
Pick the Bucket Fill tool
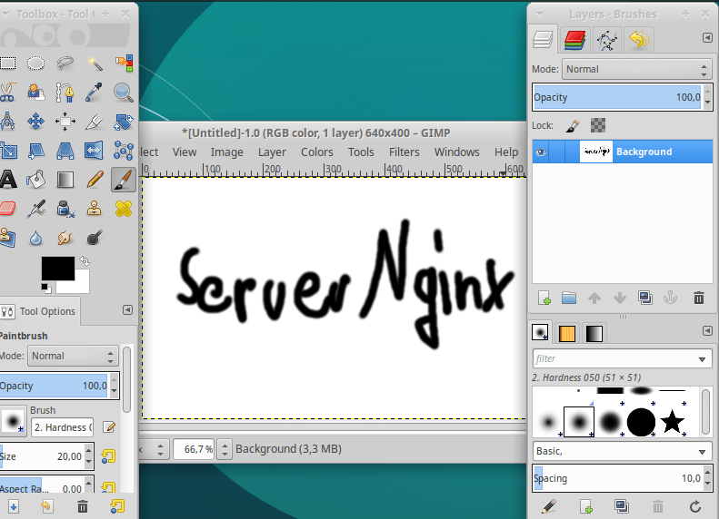pyautogui.click(x=36, y=180)
